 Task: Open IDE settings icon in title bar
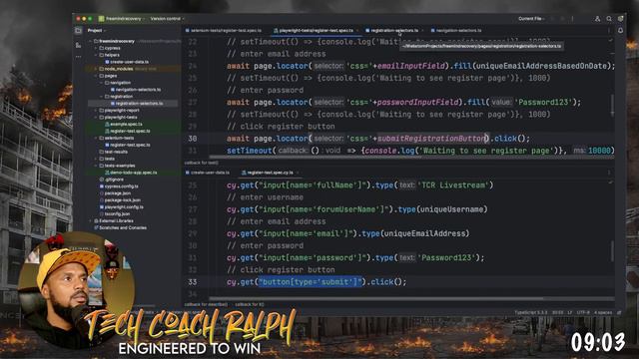[620, 19]
